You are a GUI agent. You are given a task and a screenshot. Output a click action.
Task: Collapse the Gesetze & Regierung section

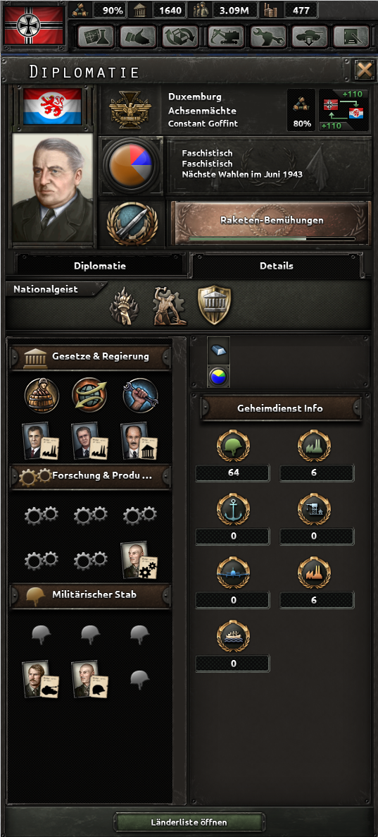point(91,357)
